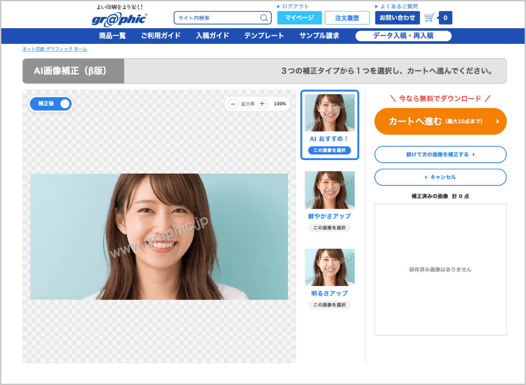Open the shopping cart icon

pos(429,18)
